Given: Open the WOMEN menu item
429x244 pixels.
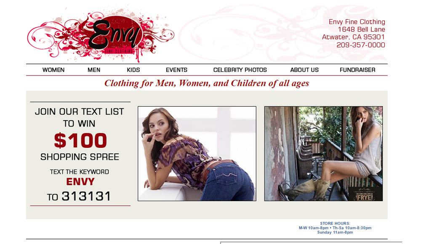Looking at the screenshot, I should (x=53, y=70).
